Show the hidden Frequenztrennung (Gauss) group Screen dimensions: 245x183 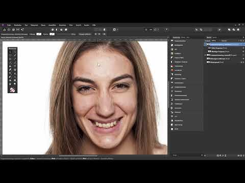[x=243, y=55]
